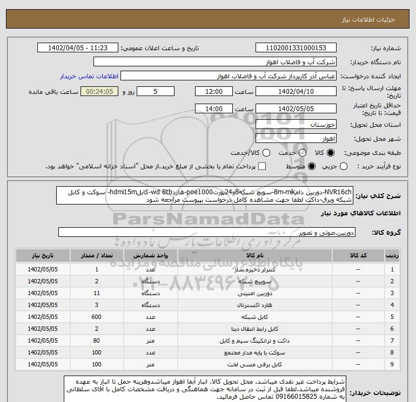Viewport: 416px width, 402px height.
Task: Click the deadline time field 12:00
Action: click(214, 91)
